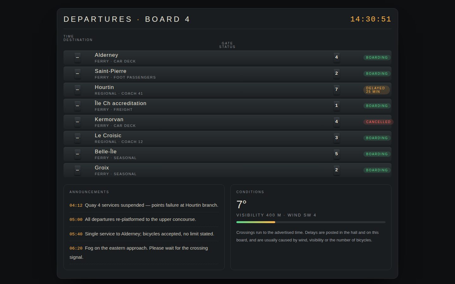Click REGIONAL · COACH 41 under Hourtin
Screen dimensions: 455x284
119,93
